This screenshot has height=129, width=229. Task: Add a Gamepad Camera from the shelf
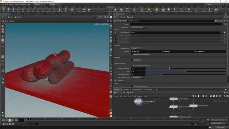pyautogui.click(x=216, y=10)
